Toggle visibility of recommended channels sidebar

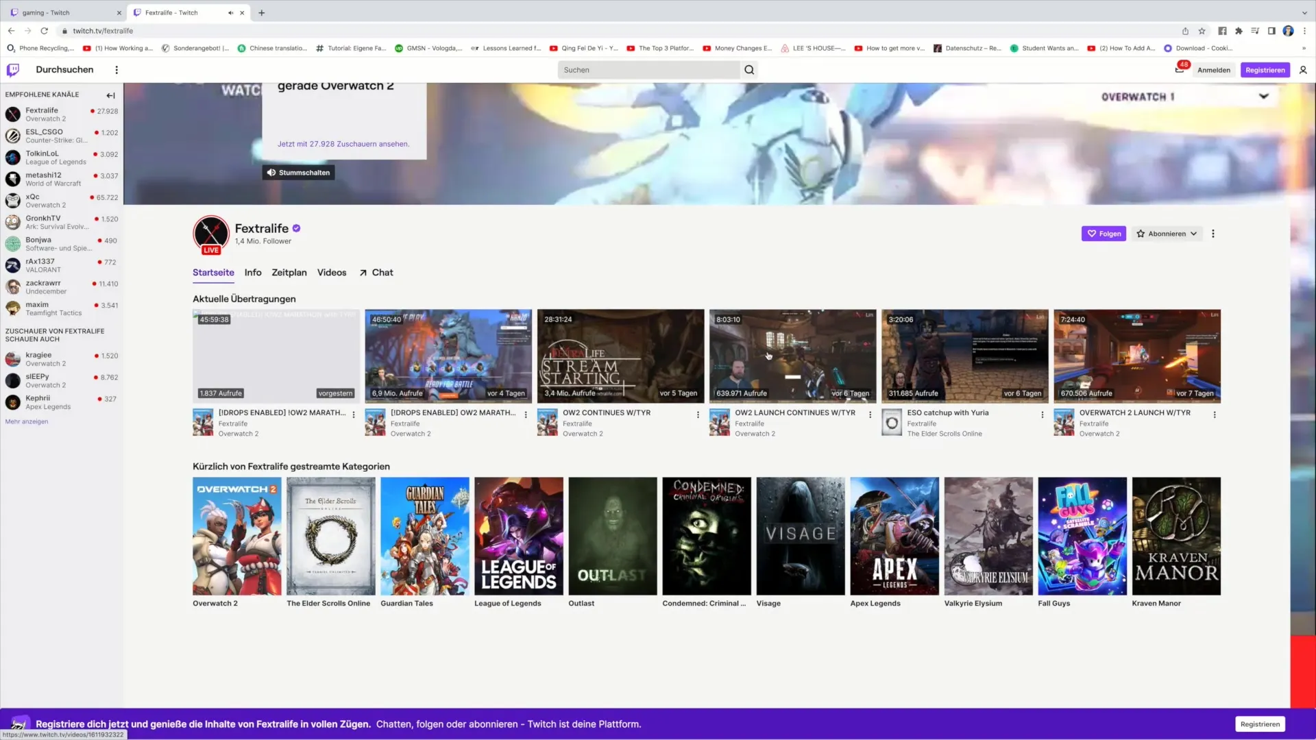110,94
